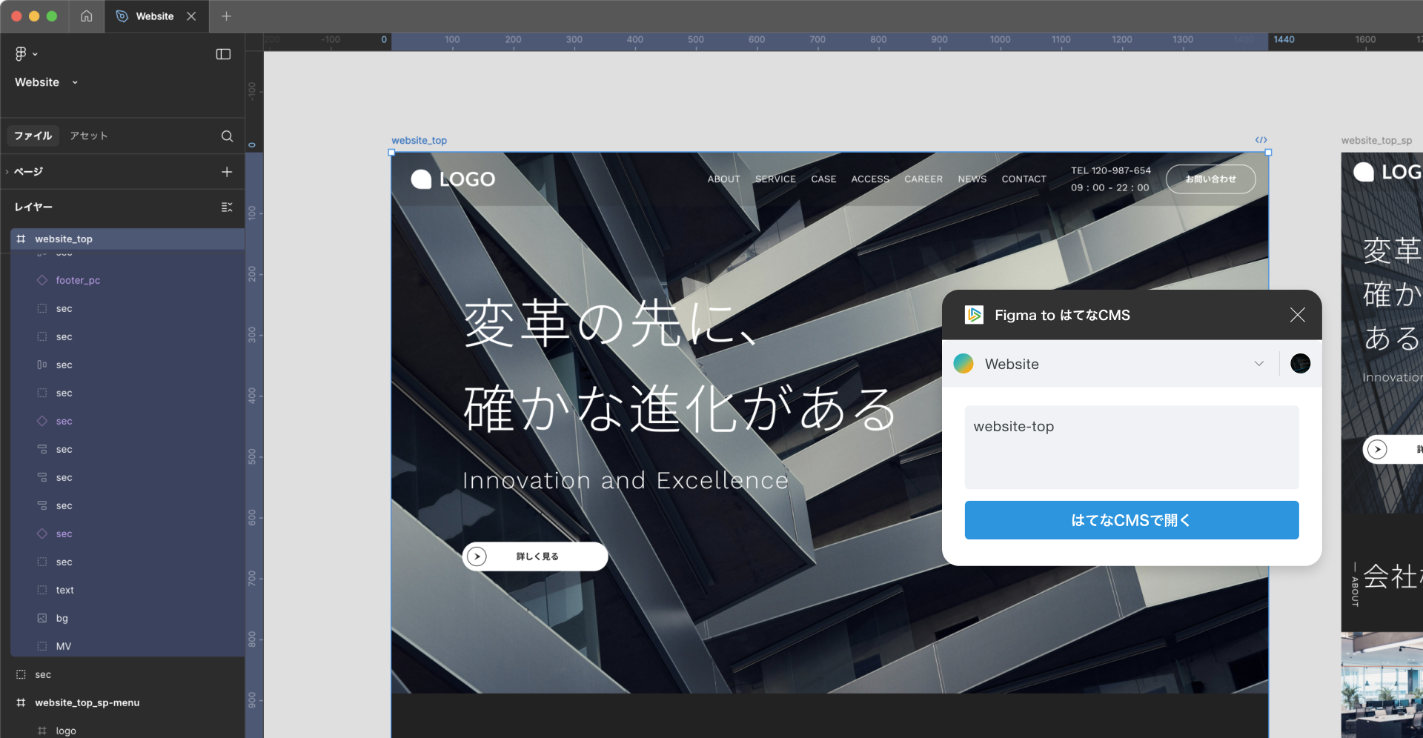Select the website_top_sp-menu frame layer
1423x738 pixels.
(87, 703)
